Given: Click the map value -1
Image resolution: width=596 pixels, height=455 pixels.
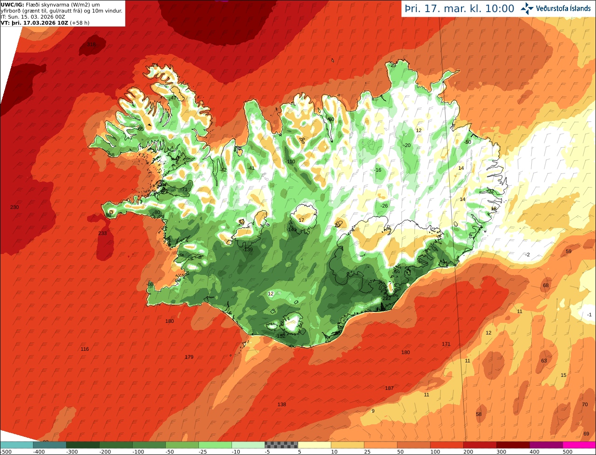Looking at the screenshot, I should click(589, 315).
